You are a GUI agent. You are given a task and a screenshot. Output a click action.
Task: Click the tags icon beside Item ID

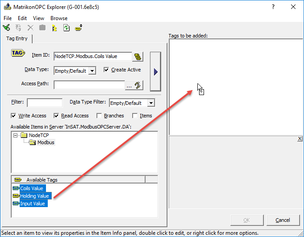137,56
